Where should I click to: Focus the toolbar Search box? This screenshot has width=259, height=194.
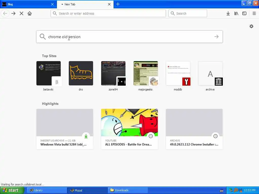coord(188,13)
